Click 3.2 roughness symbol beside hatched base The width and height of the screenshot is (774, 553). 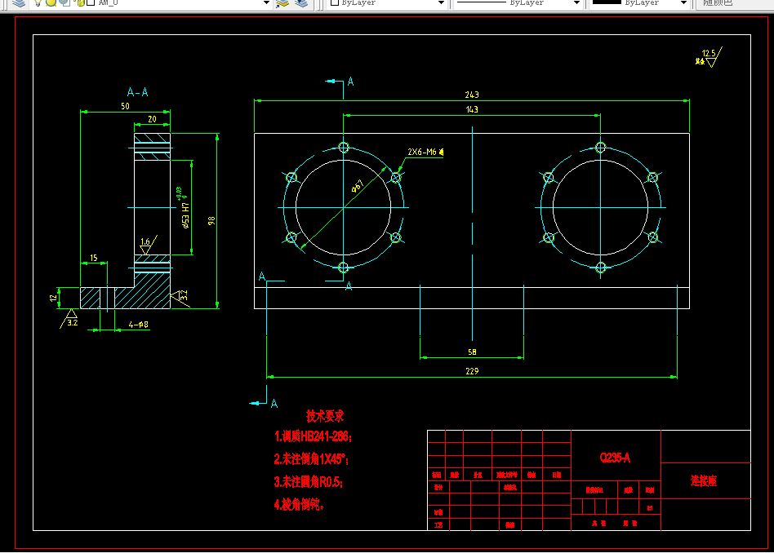click(180, 298)
